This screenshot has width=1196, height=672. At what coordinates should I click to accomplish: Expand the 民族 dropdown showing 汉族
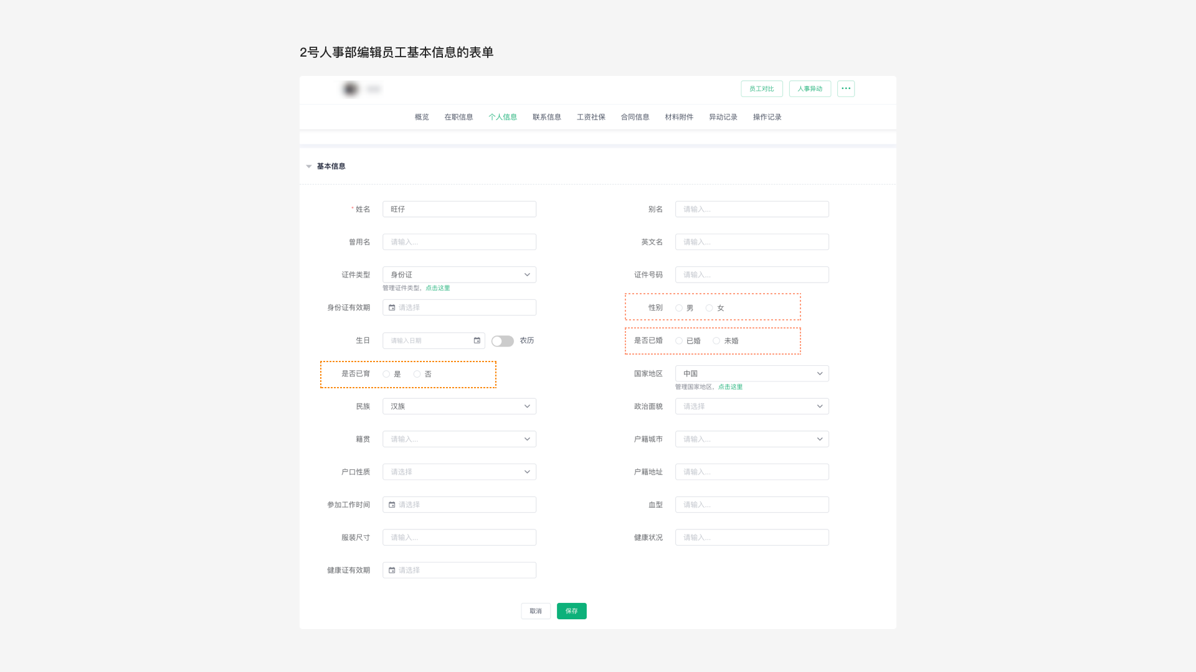pos(459,406)
